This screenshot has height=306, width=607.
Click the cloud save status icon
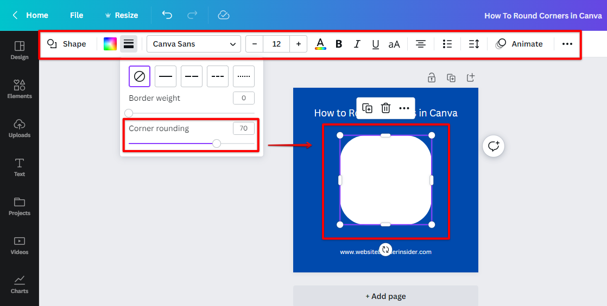(224, 15)
